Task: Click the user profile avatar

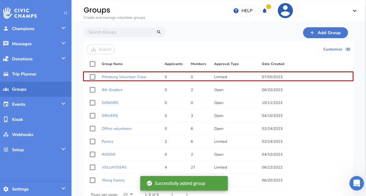Action: coord(285,11)
